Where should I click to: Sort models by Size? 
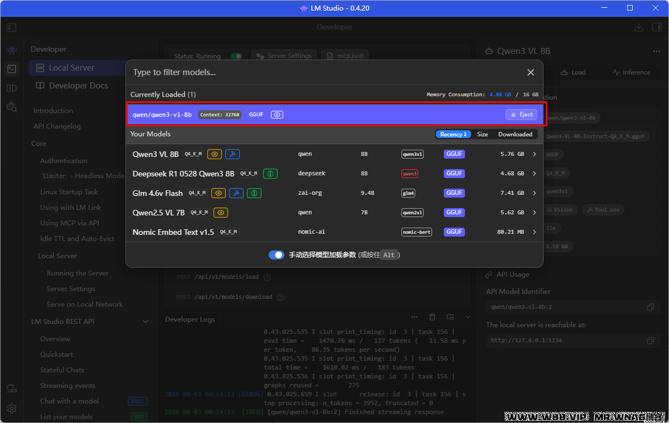pos(482,134)
